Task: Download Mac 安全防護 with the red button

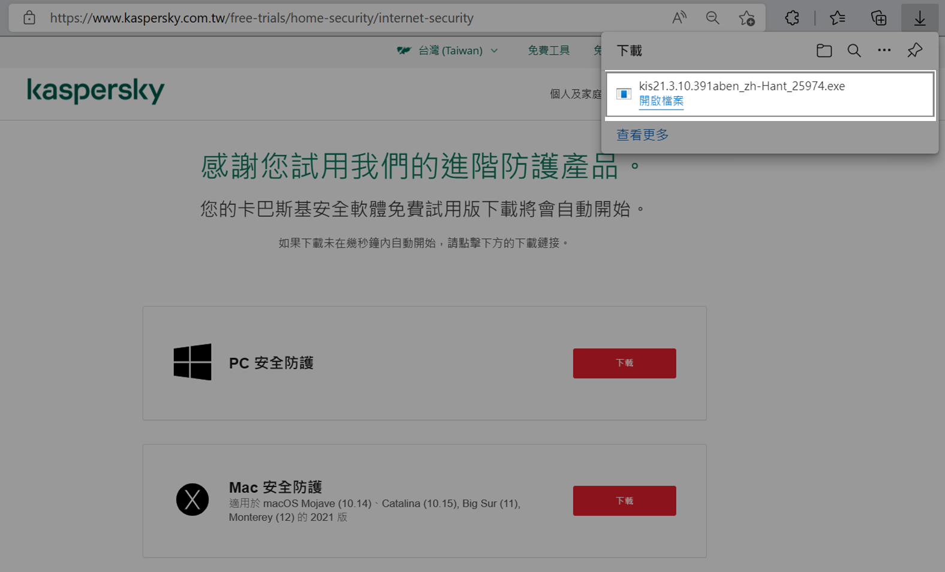Action: tap(624, 501)
